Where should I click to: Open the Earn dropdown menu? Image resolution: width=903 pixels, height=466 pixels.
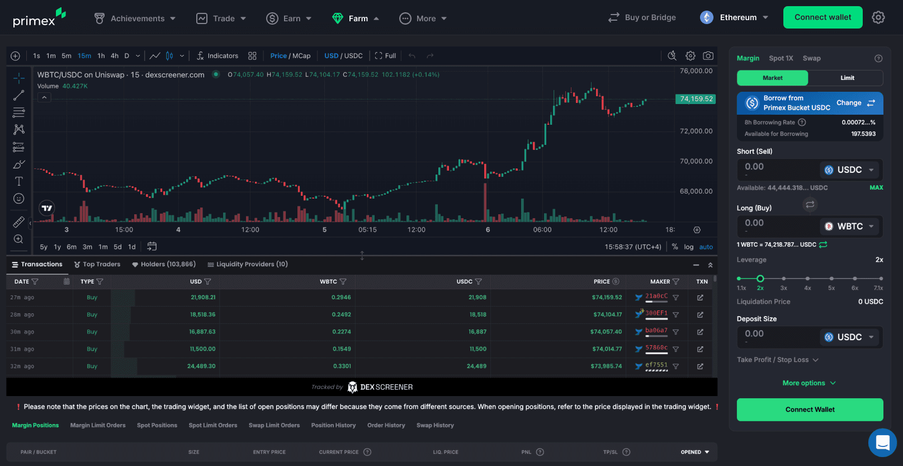(x=289, y=18)
